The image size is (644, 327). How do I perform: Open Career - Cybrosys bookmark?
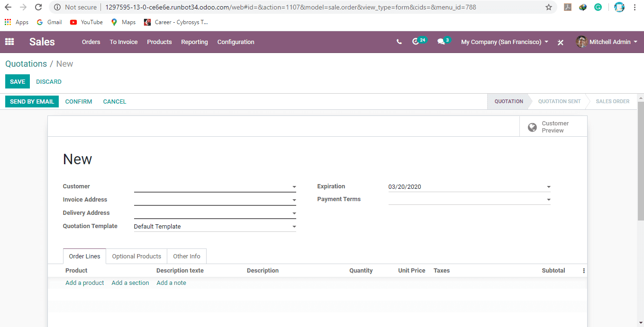[x=176, y=22]
